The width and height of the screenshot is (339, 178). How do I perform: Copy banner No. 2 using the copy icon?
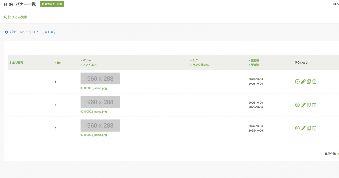point(309,105)
